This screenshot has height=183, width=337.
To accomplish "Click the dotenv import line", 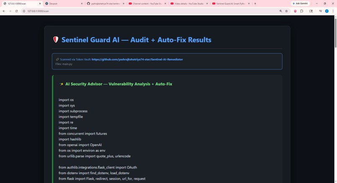I will [94, 173].
